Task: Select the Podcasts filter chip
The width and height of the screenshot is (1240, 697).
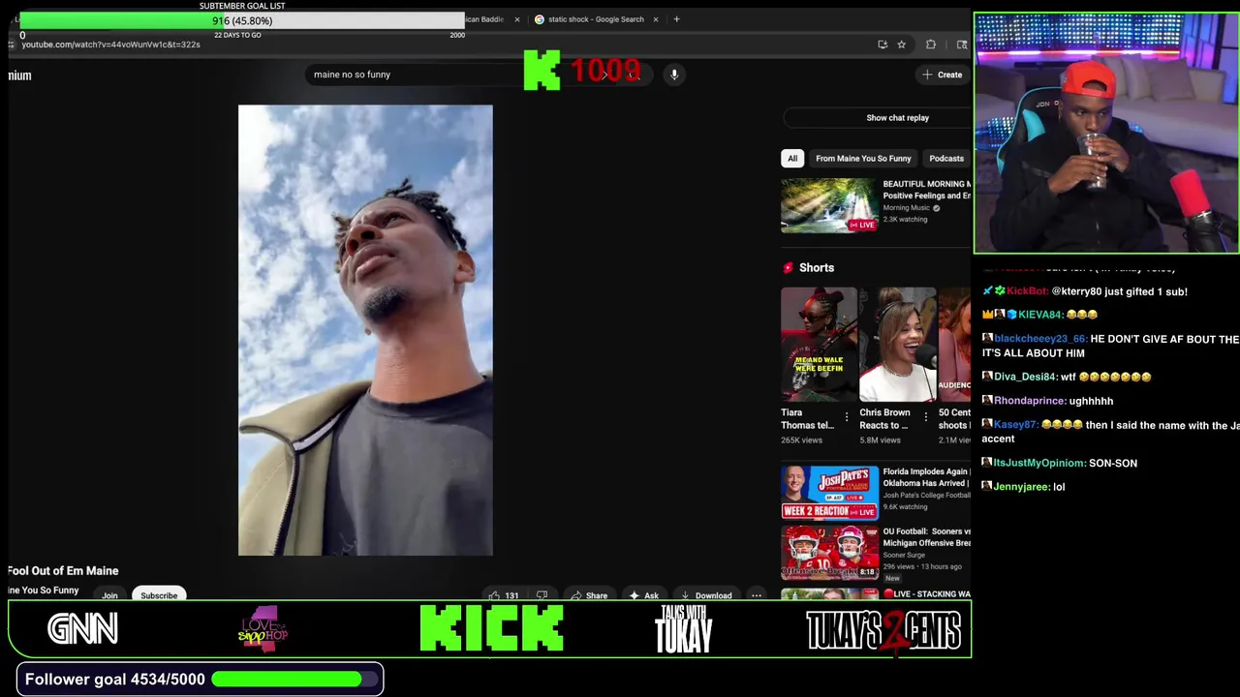Action: click(x=946, y=159)
